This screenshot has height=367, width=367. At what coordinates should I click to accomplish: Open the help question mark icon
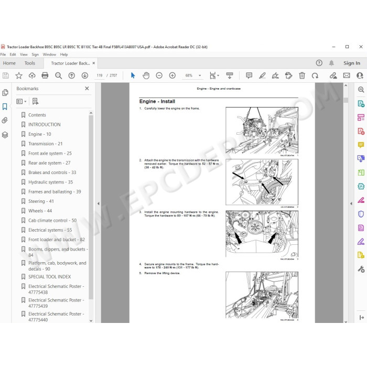319,63
